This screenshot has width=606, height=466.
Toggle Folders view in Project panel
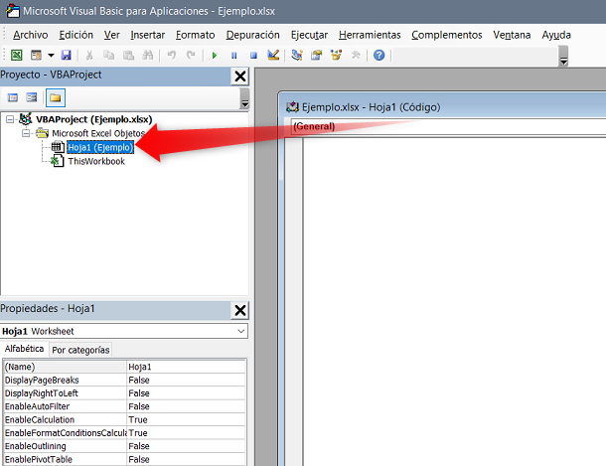click(x=56, y=97)
